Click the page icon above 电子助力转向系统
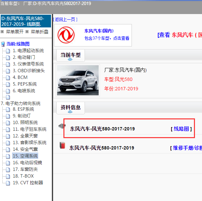Image resolution: width=202 pixels, height=201 pixels. 8,97
